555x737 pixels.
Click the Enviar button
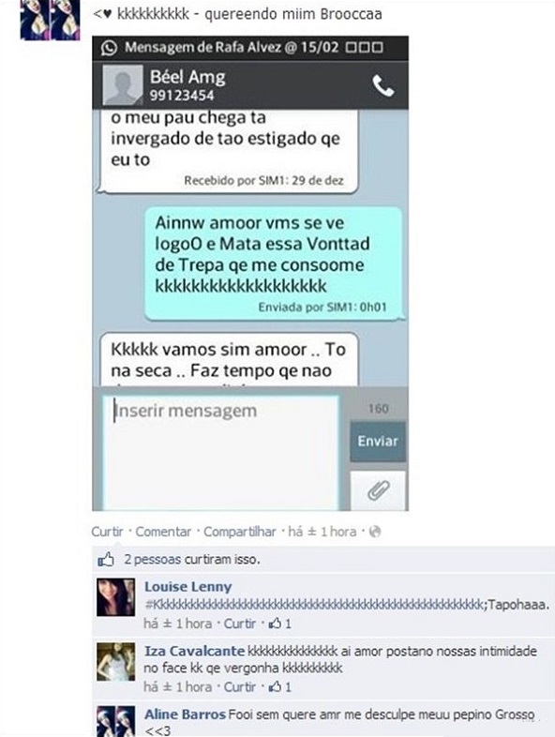tap(378, 442)
